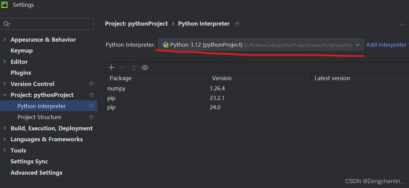Sort by the Package column header

pos(157,78)
